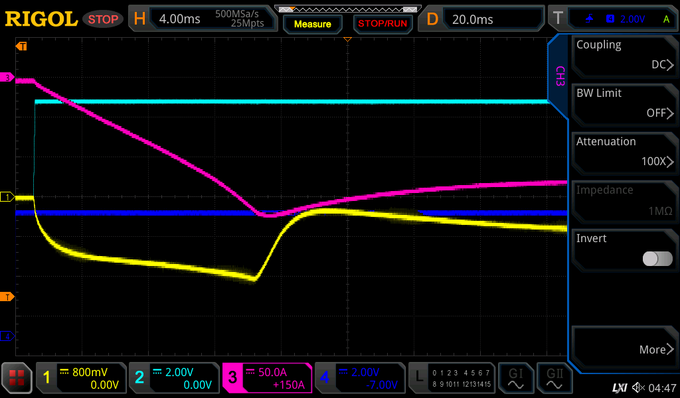Expand the BW Limit OFF option
680x398 pixels.
[624, 103]
